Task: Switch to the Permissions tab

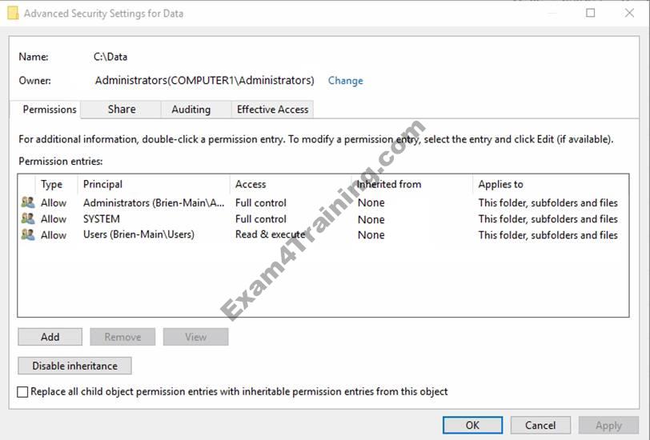Action: point(50,110)
